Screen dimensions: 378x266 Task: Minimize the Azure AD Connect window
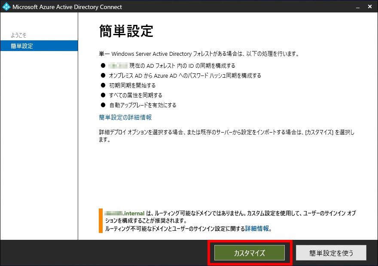[x=358, y=7]
